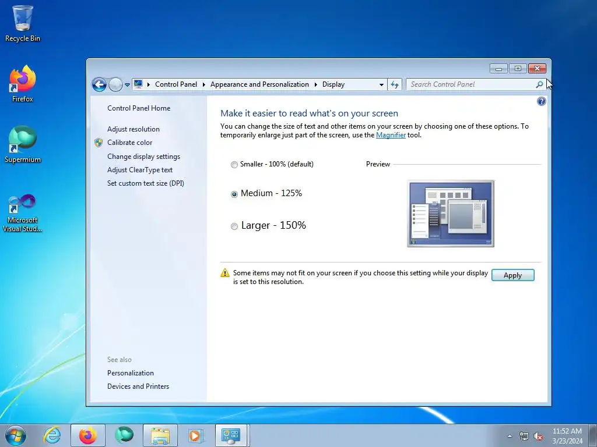
Task: Open Adjust ClearType text link
Action: (140, 170)
